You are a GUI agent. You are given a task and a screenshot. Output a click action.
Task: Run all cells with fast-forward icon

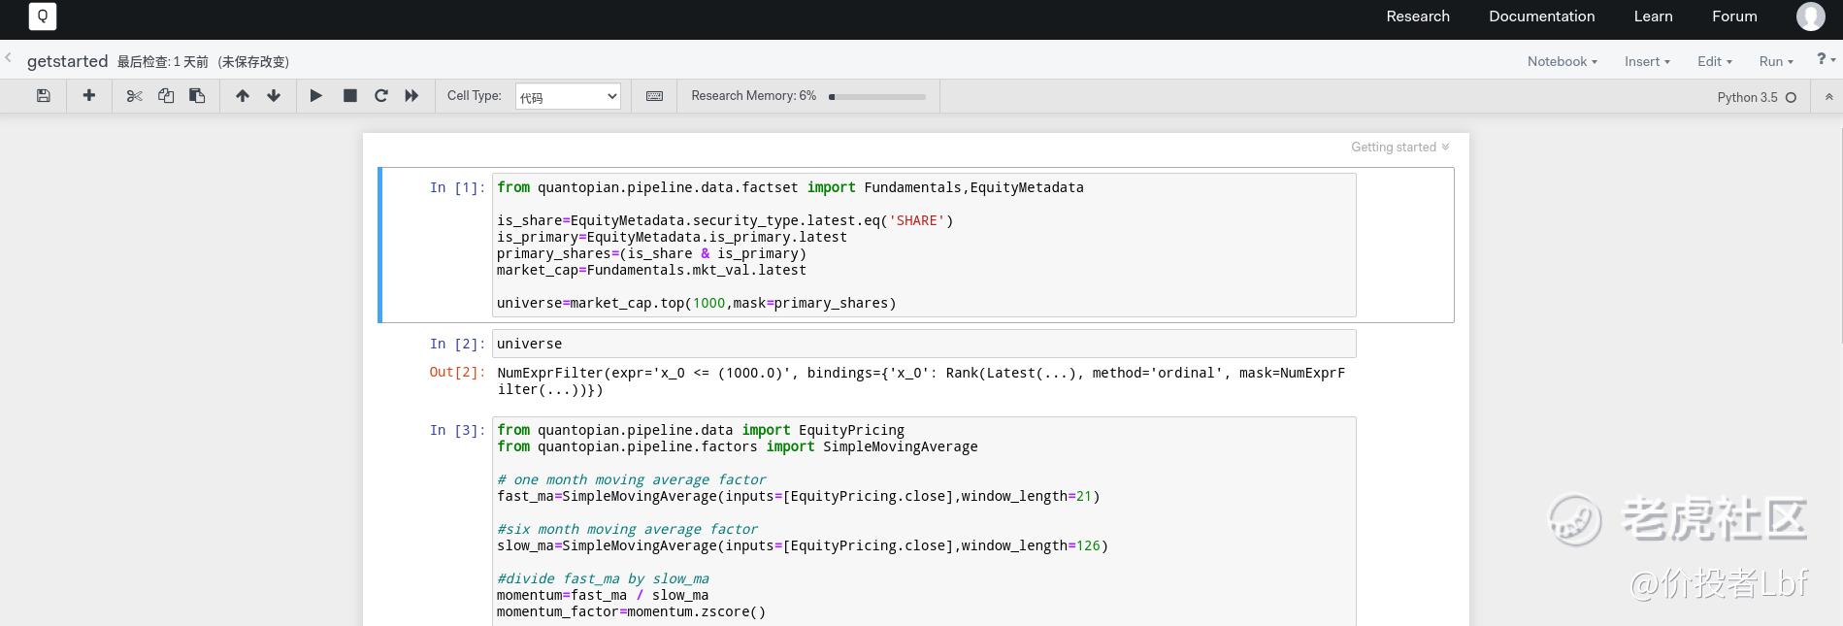(411, 95)
